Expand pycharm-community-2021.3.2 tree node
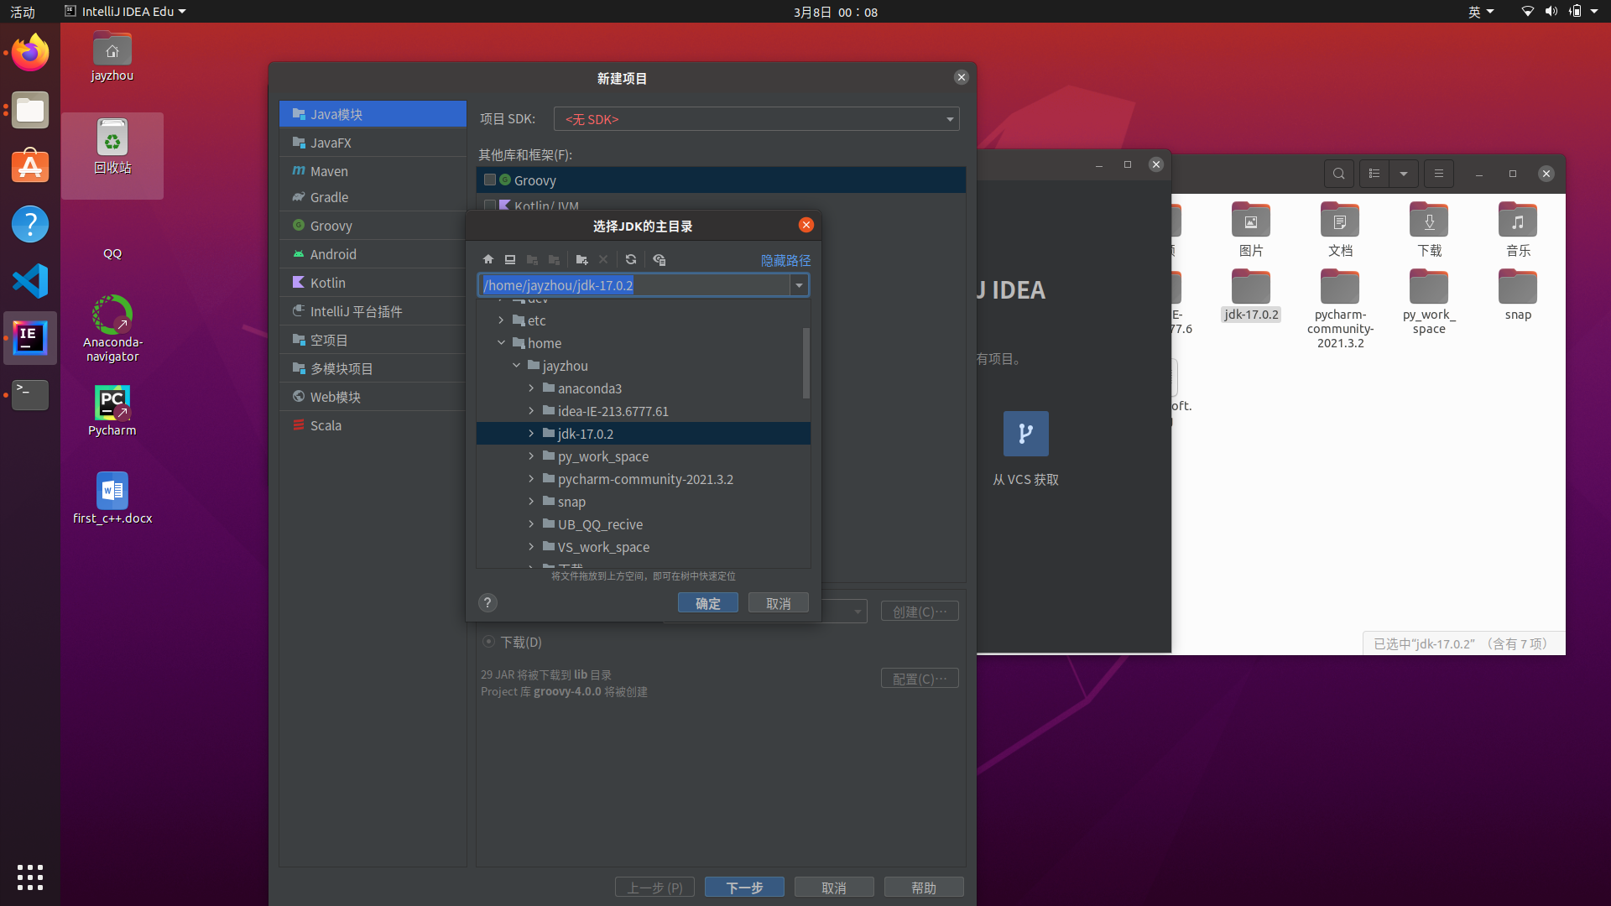Viewport: 1611px width, 906px height. [531, 479]
